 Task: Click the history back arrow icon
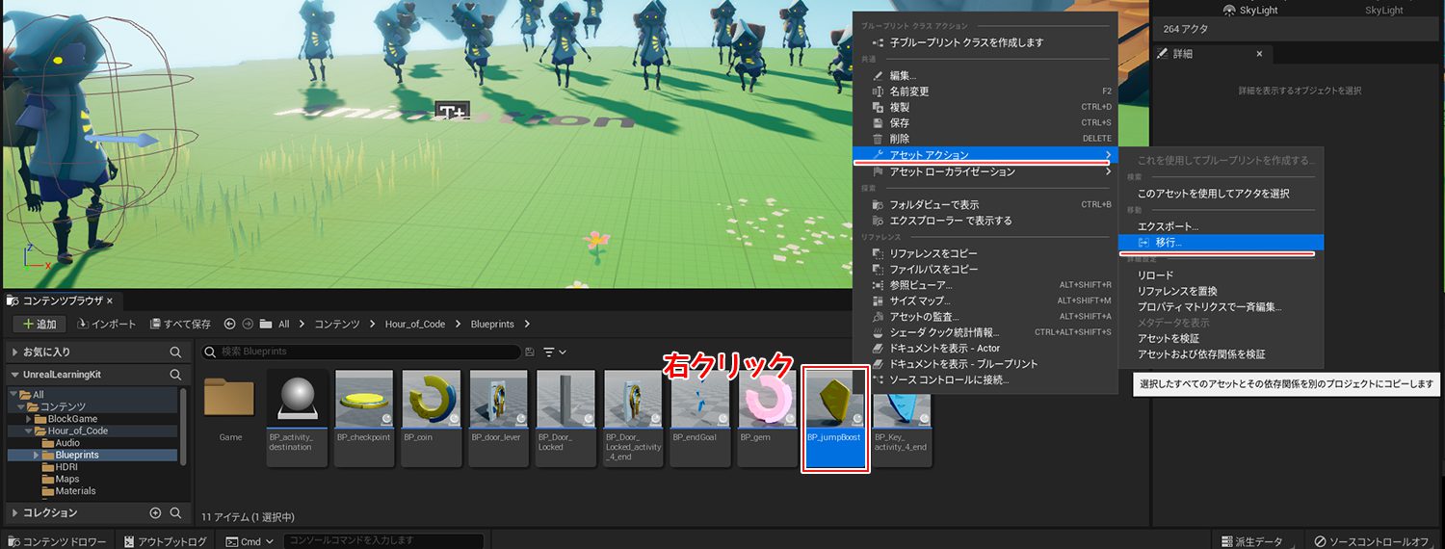pos(229,325)
